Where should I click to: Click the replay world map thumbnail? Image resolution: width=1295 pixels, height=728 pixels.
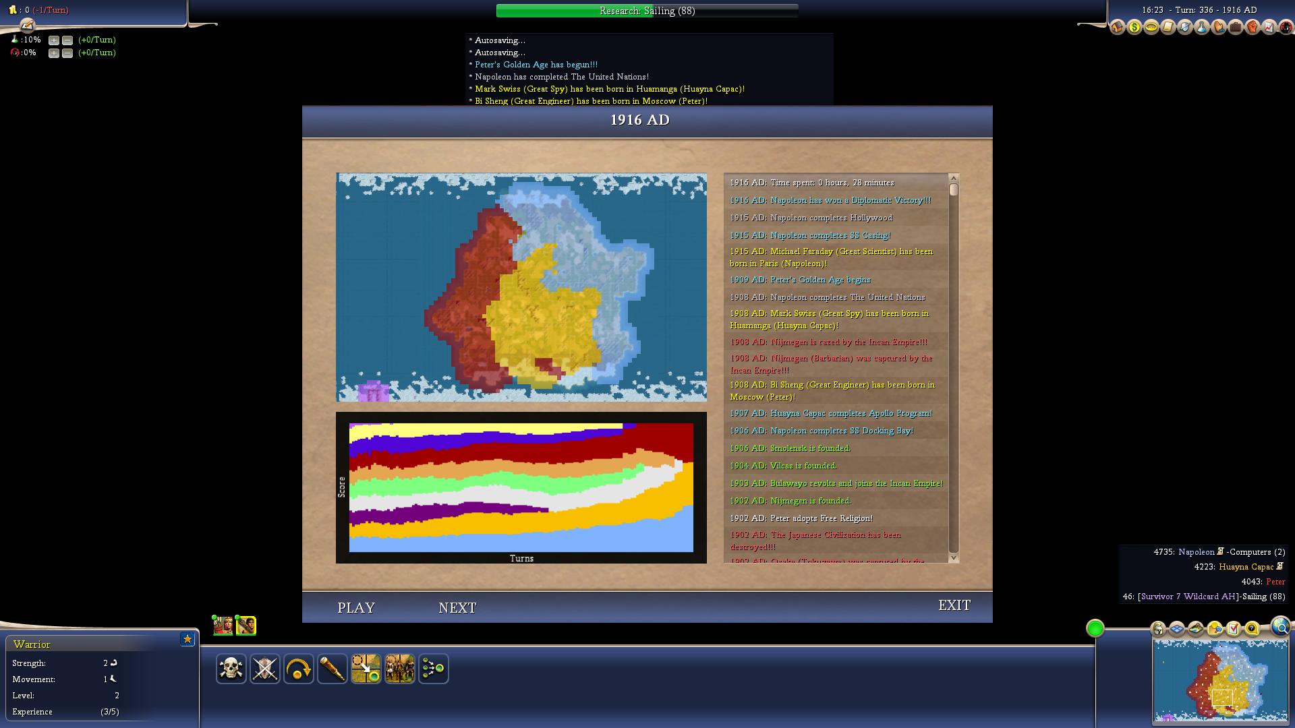521,287
